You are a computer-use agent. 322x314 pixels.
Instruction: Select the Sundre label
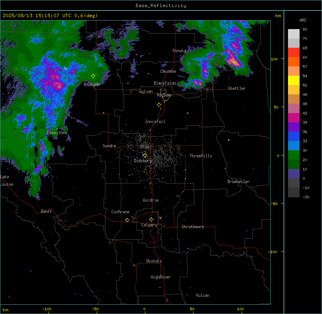(109, 146)
